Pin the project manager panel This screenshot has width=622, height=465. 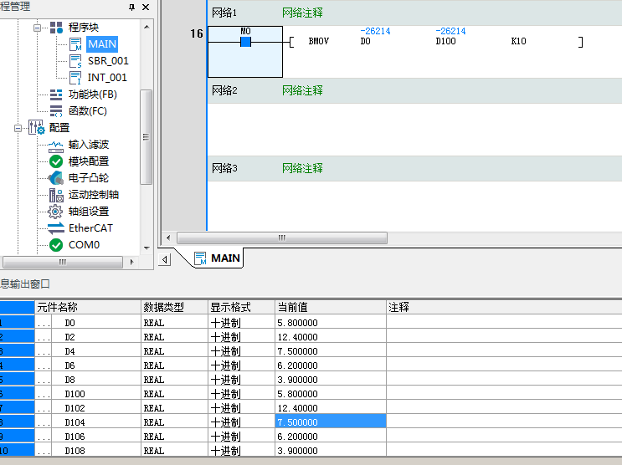(131, 8)
